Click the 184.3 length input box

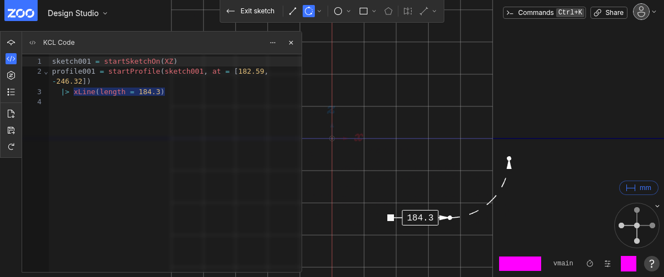[x=420, y=218]
